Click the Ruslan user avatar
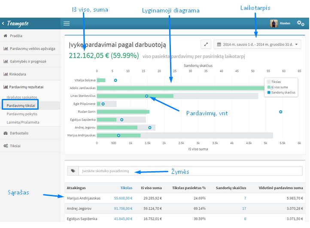Viewport: 310px width, 228px height. pyautogui.click(x=274, y=23)
